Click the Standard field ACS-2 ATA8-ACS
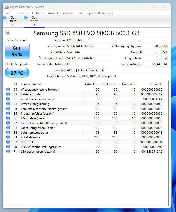176x212 pixels. (117, 70)
